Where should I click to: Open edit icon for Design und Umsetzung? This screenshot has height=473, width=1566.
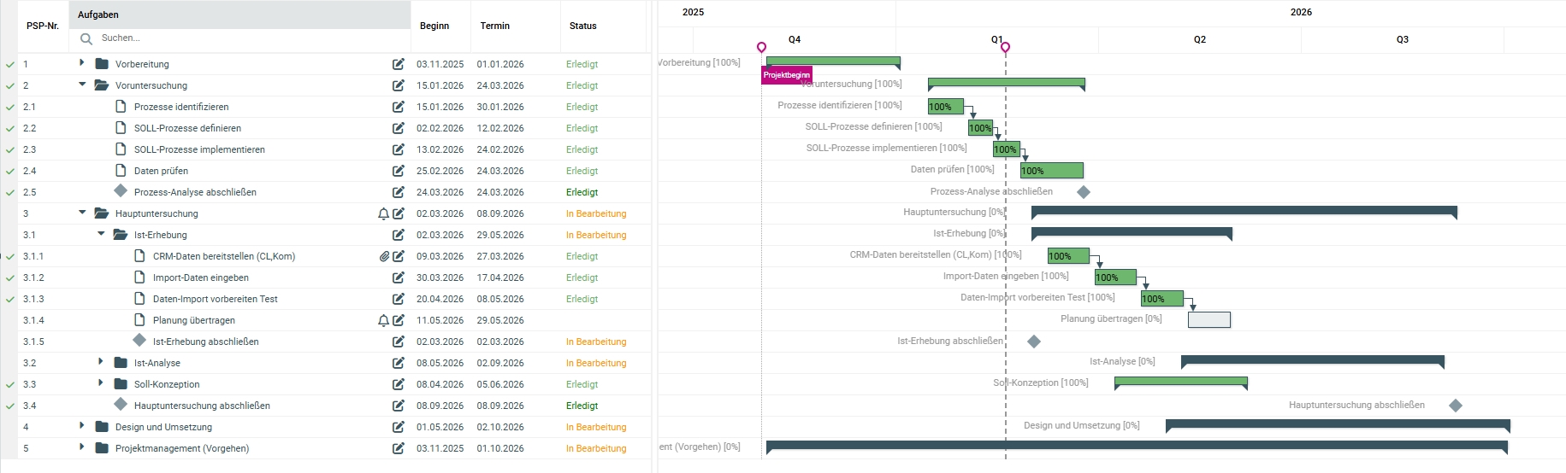point(399,427)
